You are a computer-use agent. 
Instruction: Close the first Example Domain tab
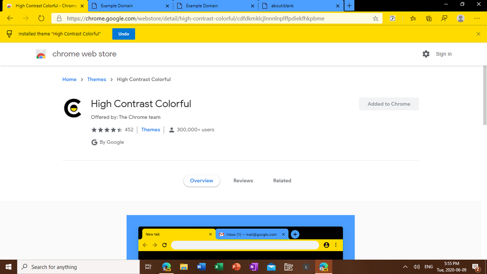click(167, 5)
